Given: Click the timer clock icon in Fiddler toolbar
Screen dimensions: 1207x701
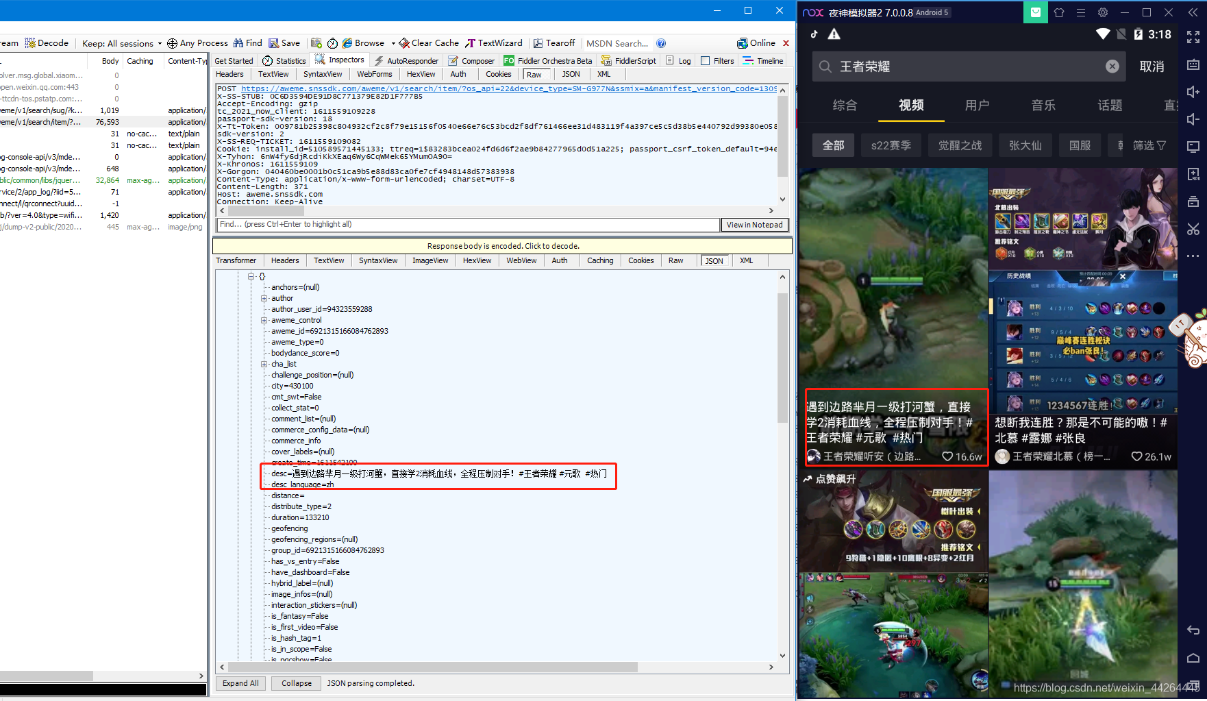Looking at the screenshot, I should [x=332, y=43].
